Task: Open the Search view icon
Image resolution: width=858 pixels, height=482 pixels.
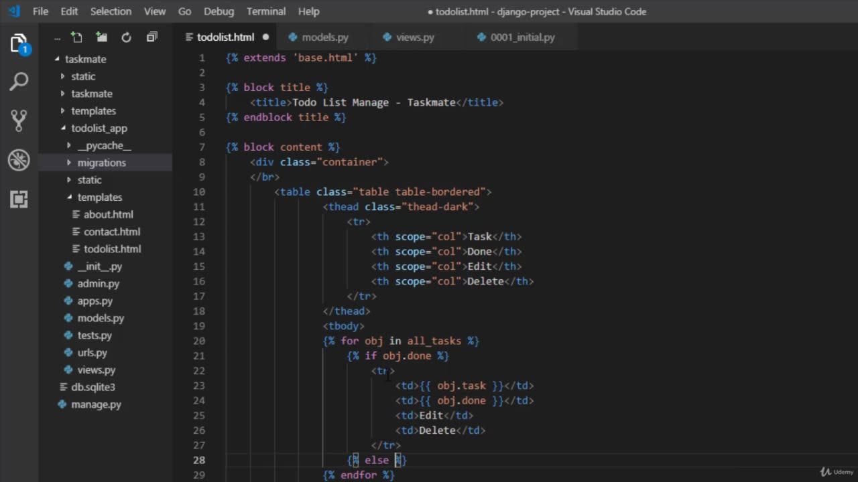Action: tap(19, 82)
